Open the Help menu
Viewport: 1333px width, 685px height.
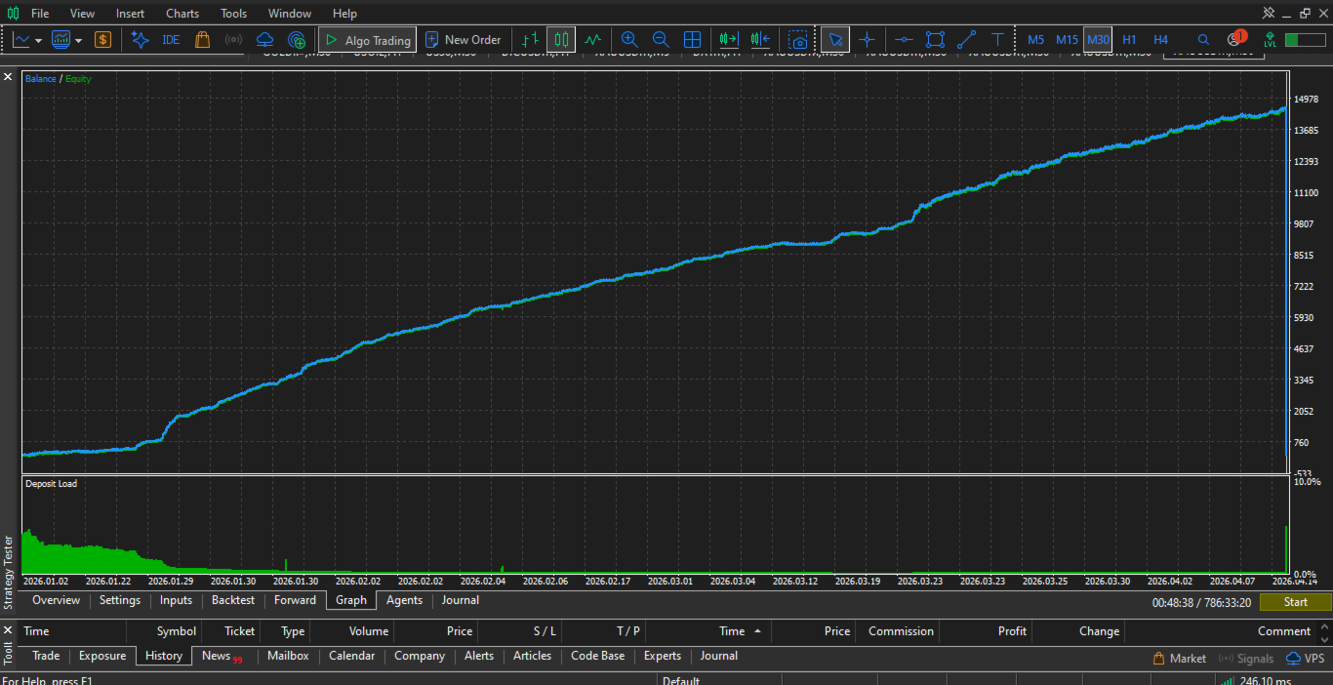click(x=344, y=14)
